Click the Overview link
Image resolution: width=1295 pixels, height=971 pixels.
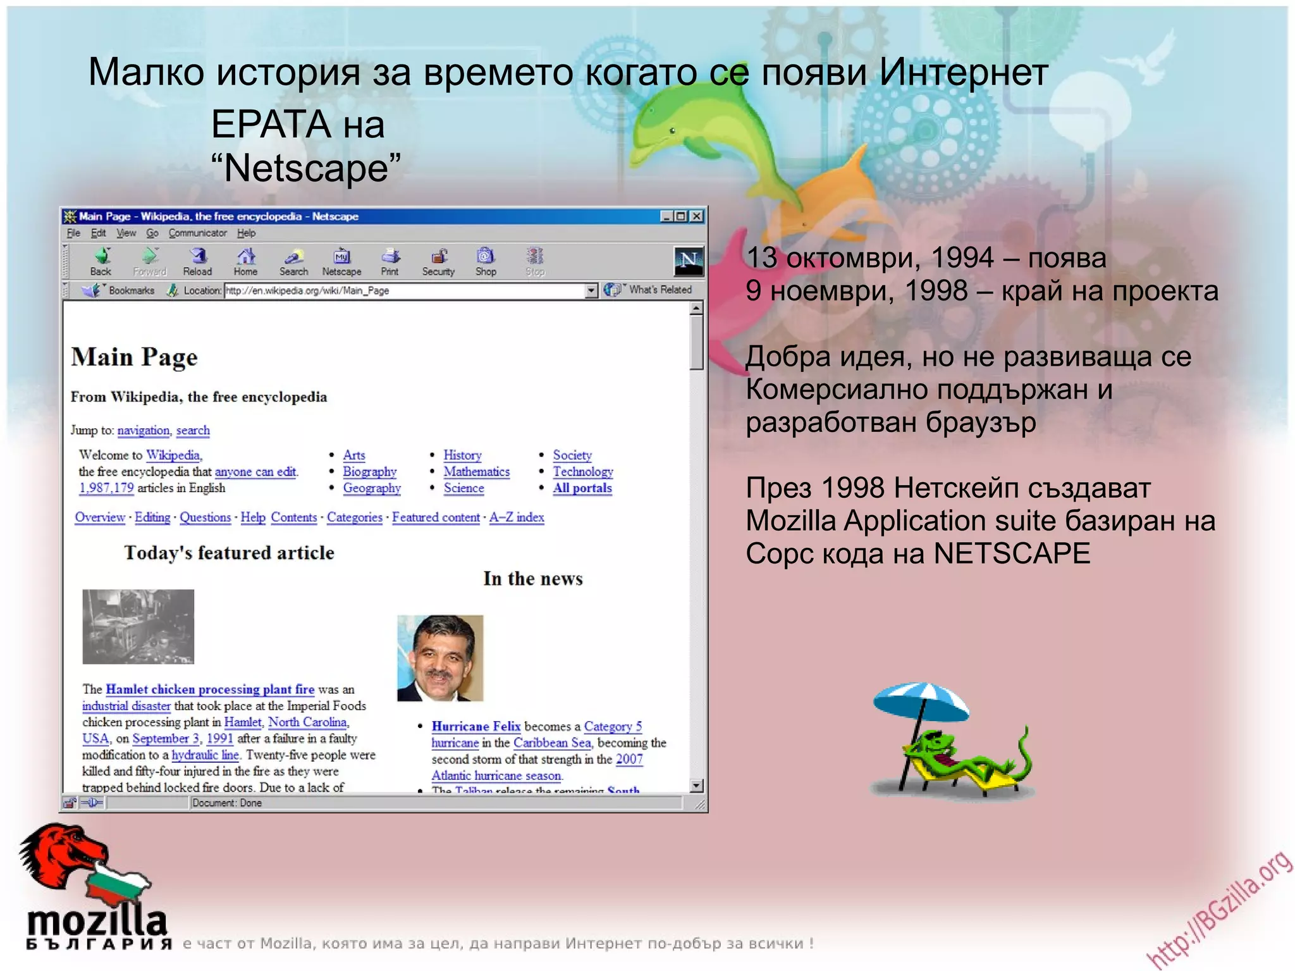click(x=100, y=517)
